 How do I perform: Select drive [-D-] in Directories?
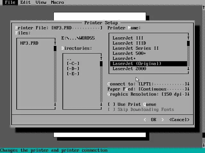point(73,69)
